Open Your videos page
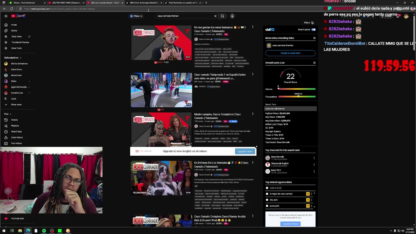Screen dimensions: 416x234 (16, 143)
